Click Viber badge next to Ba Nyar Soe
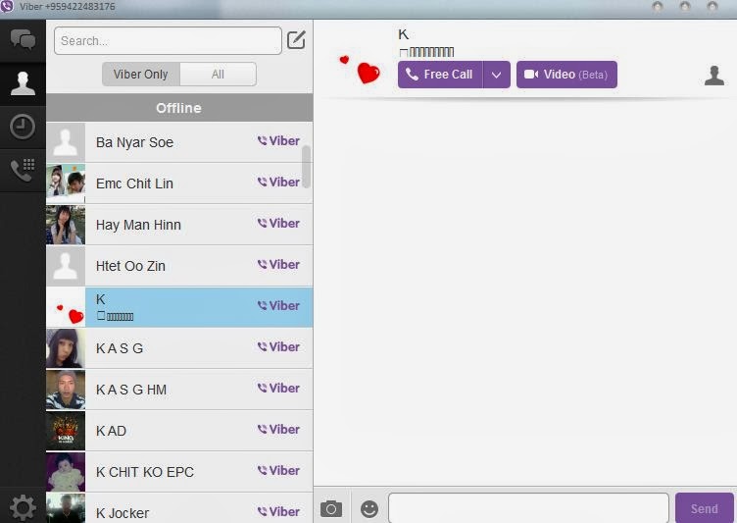Image resolution: width=737 pixels, height=523 pixels. click(278, 140)
